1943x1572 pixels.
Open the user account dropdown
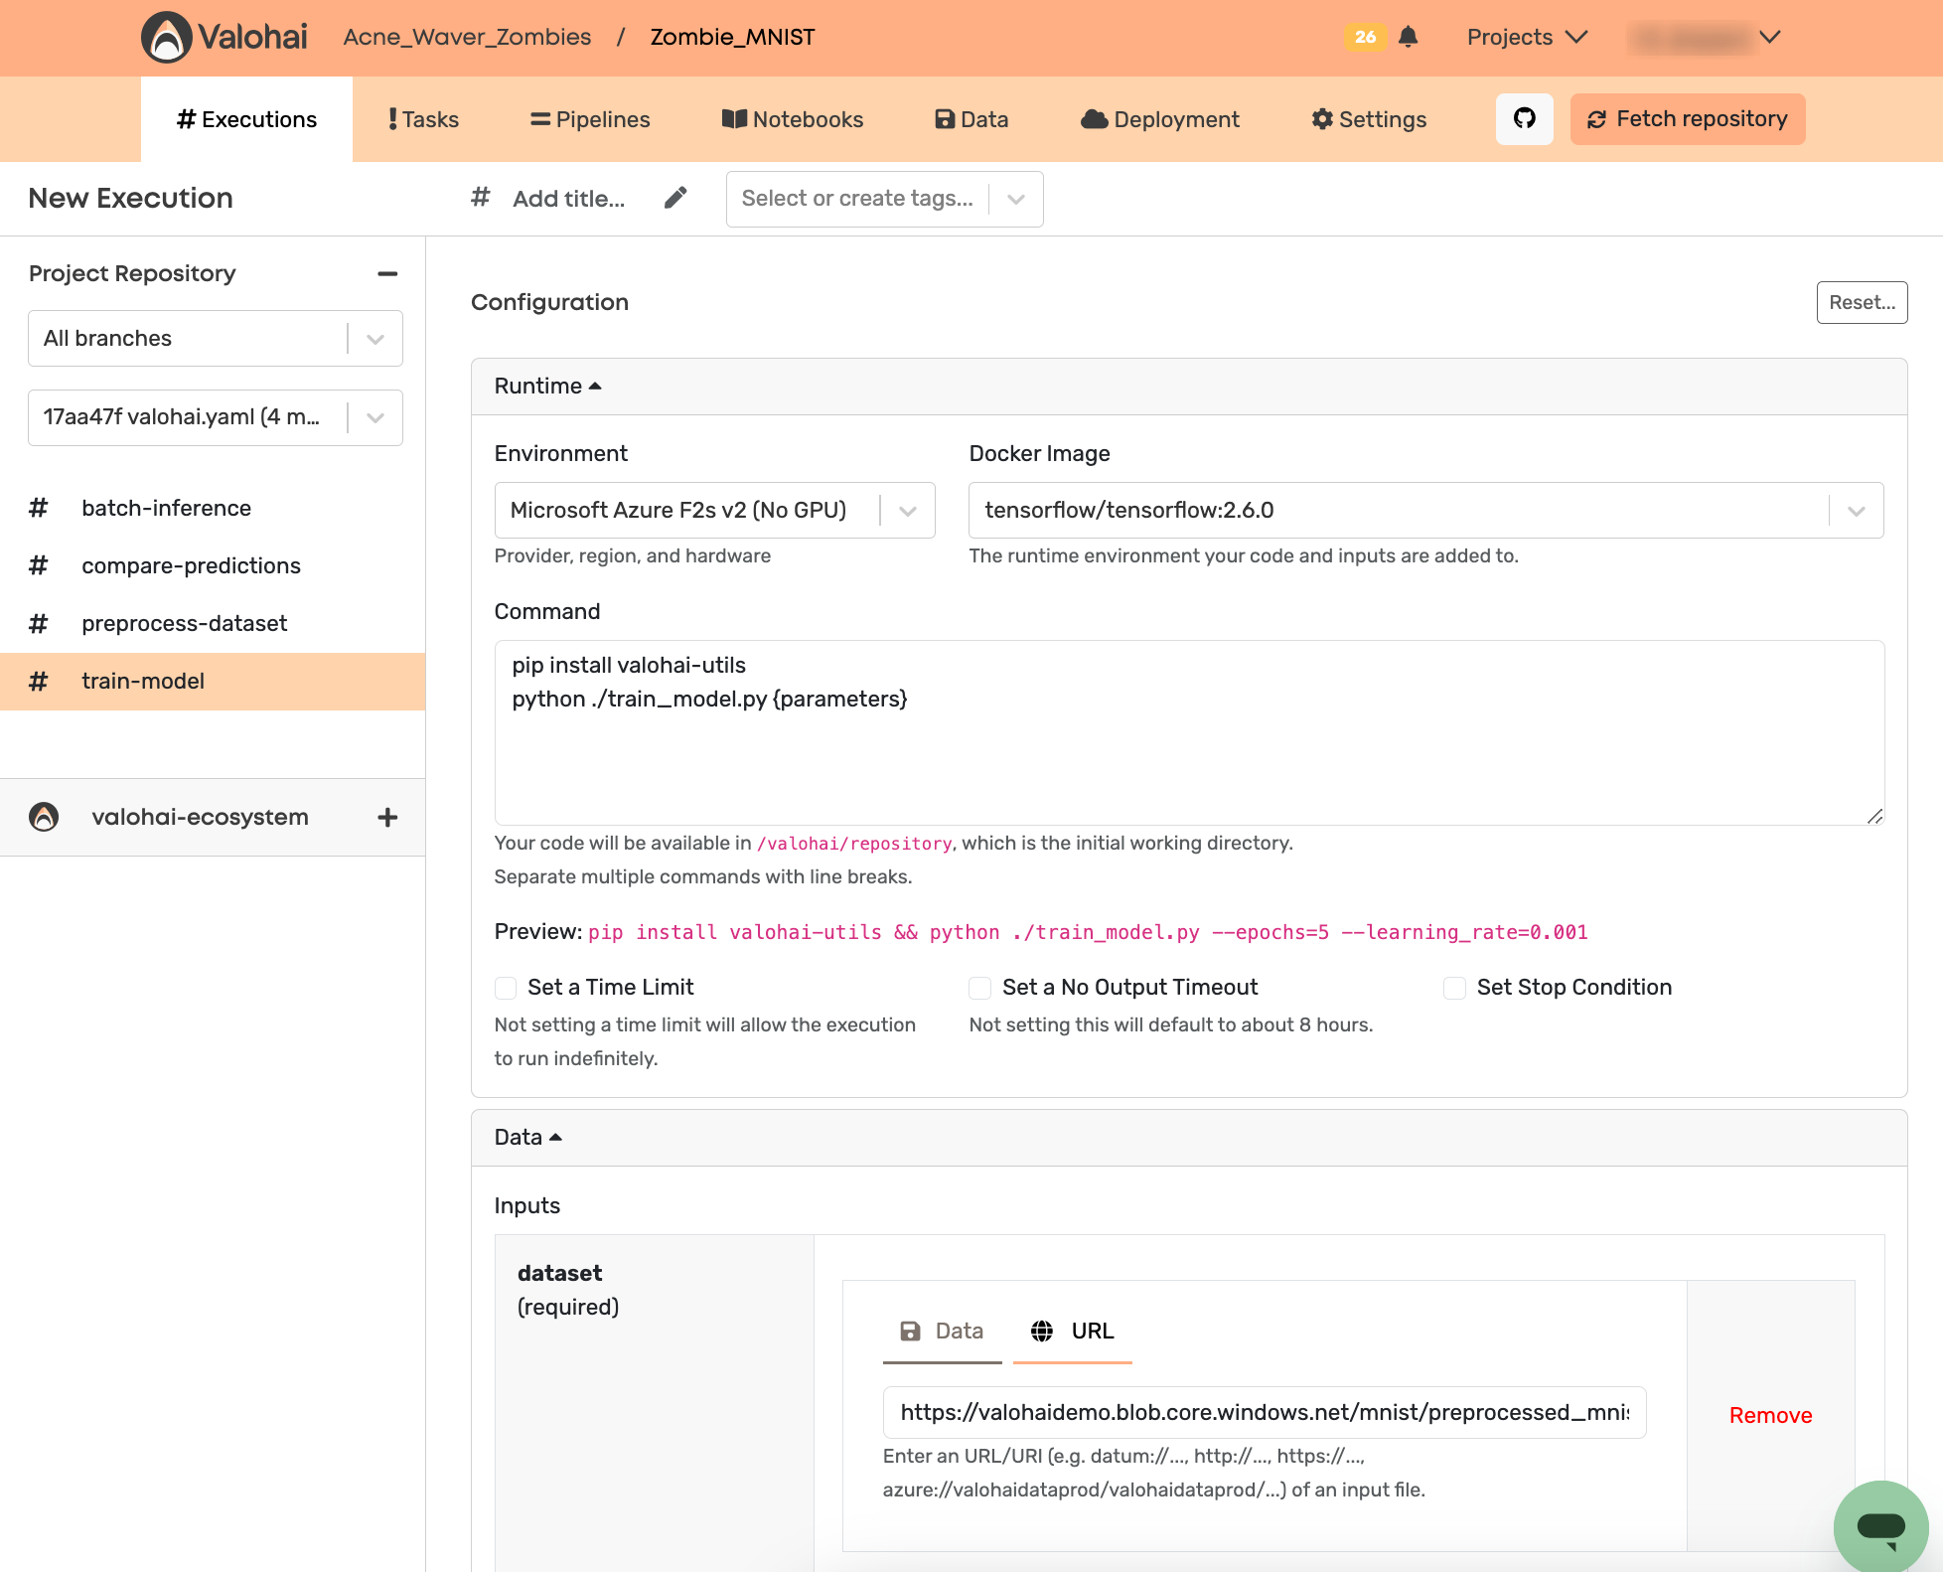click(1705, 37)
